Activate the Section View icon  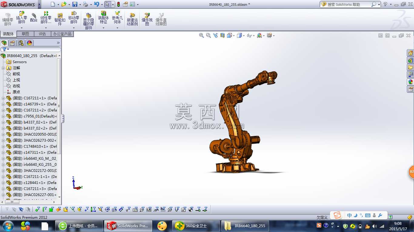pyautogui.click(x=222, y=35)
